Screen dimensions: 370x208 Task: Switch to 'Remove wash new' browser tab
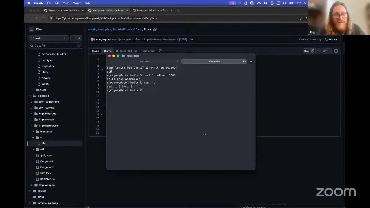tap(64, 10)
